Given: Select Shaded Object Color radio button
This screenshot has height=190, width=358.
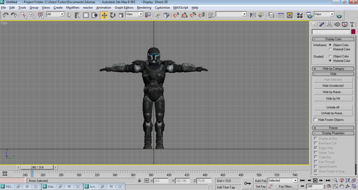Looking at the screenshot, I should coord(330,56).
